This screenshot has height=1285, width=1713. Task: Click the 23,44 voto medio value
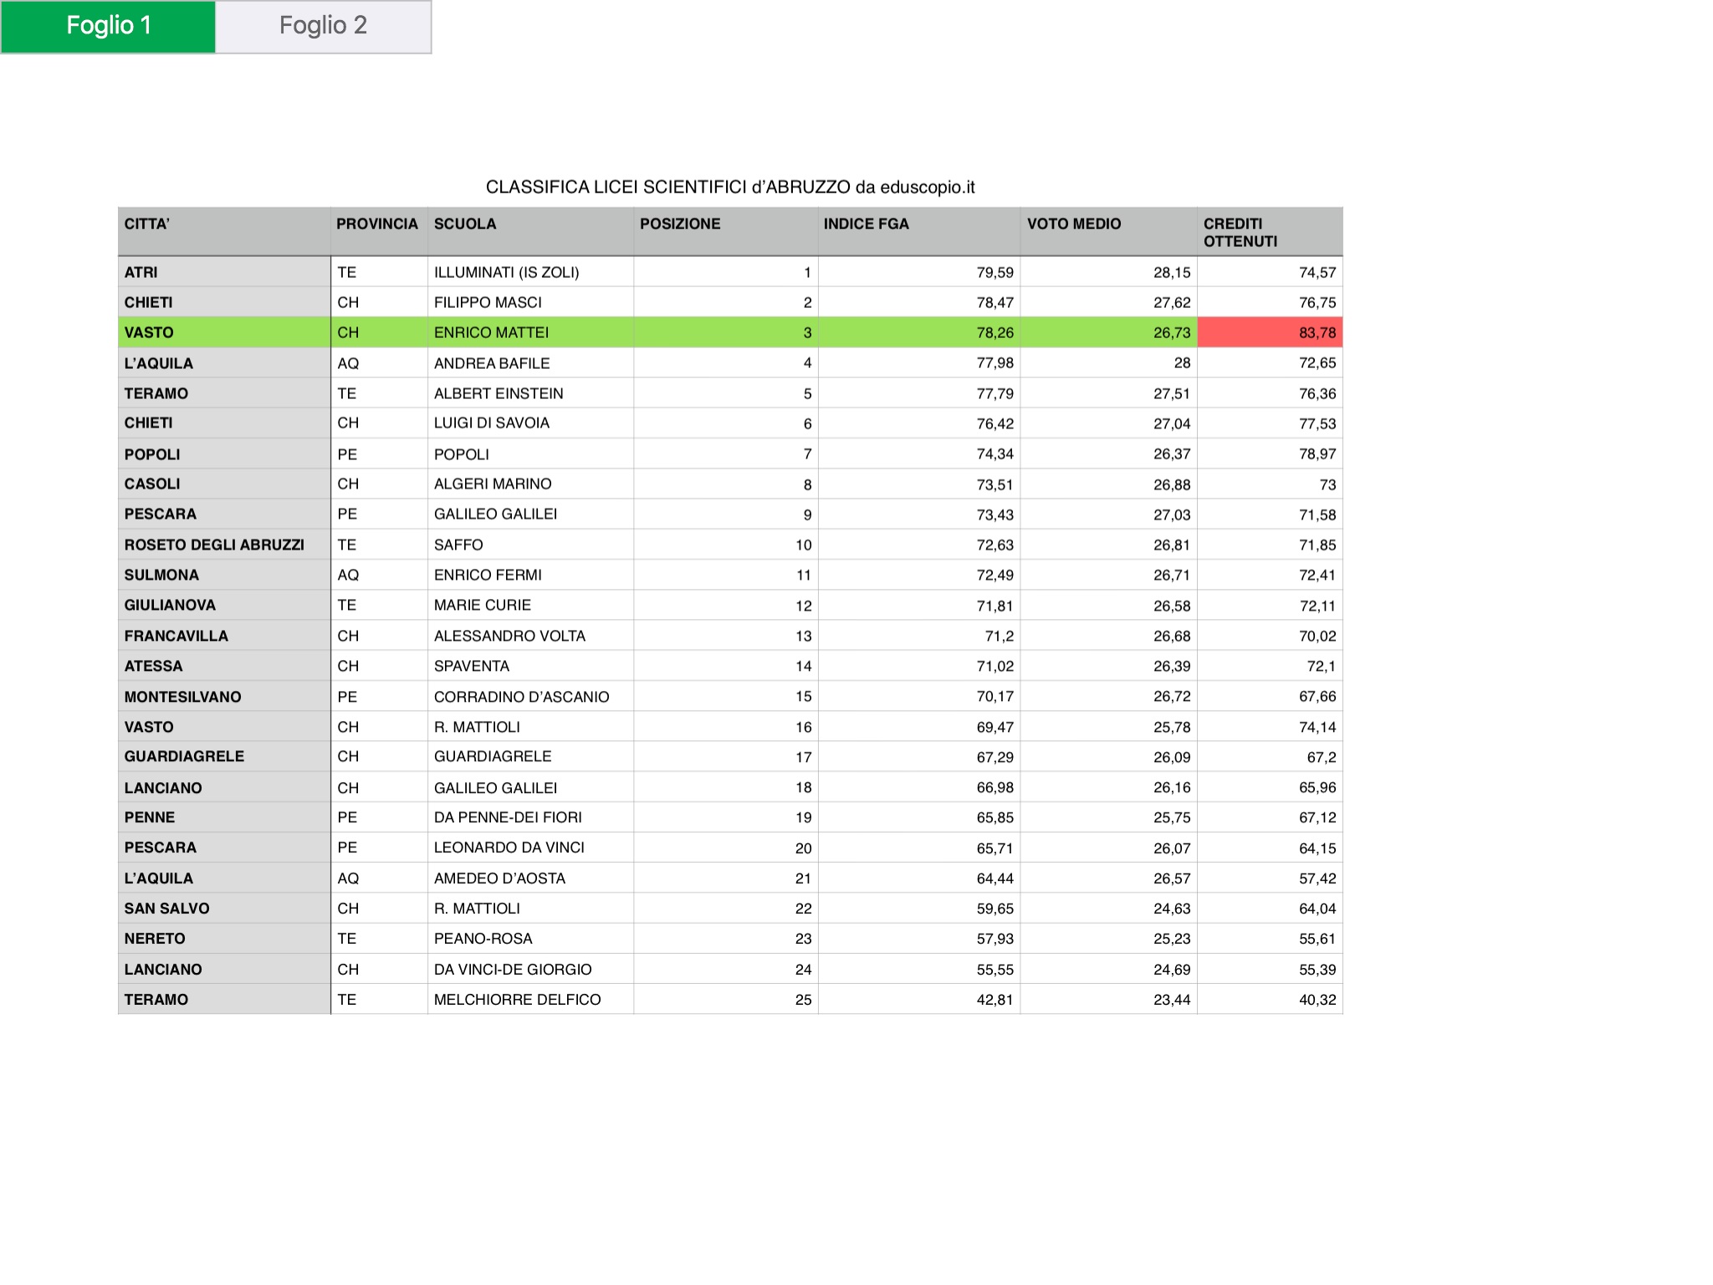1108,999
